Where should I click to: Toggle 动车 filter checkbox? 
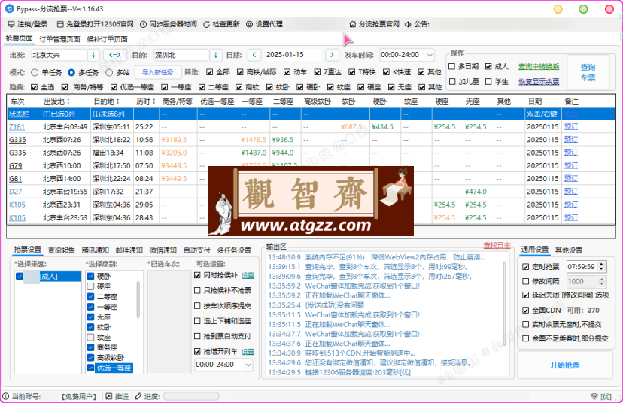(x=287, y=72)
